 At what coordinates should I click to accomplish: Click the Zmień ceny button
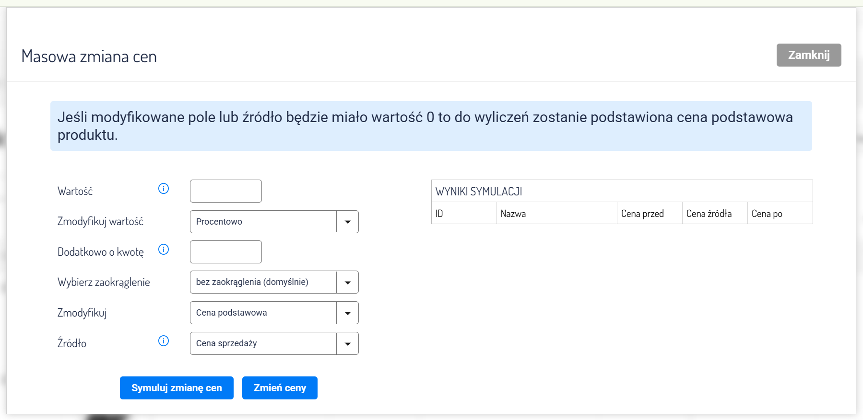pyautogui.click(x=280, y=388)
